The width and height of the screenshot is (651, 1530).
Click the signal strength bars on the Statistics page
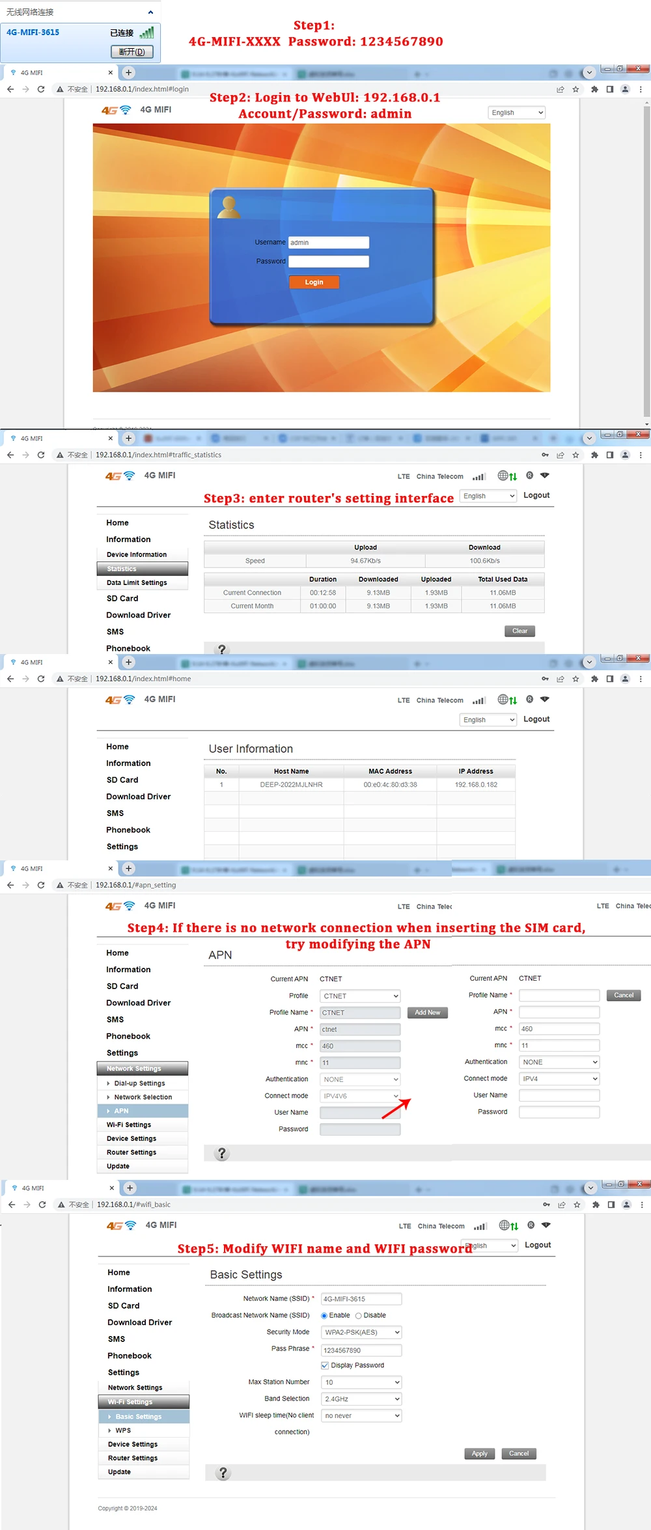point(479,476)
